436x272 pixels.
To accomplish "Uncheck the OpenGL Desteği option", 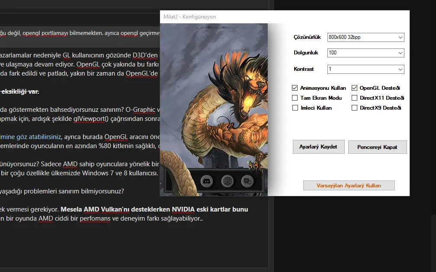I will (x=355, y=88).
